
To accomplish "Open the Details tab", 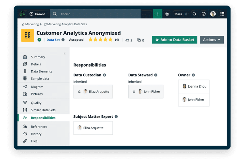I will pos(36,64).
